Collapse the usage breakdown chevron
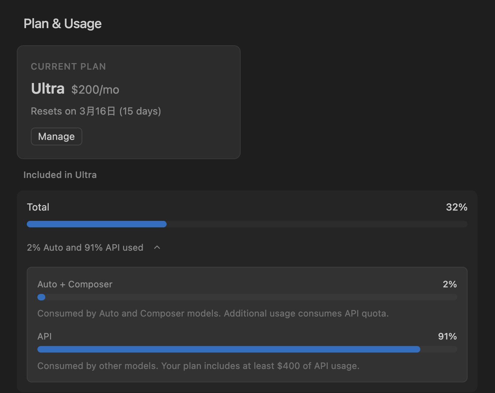 click(x=157, y=248)
